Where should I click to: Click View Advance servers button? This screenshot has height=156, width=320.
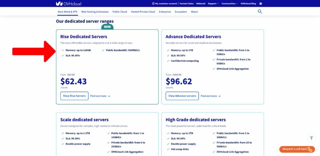[182, 96]
